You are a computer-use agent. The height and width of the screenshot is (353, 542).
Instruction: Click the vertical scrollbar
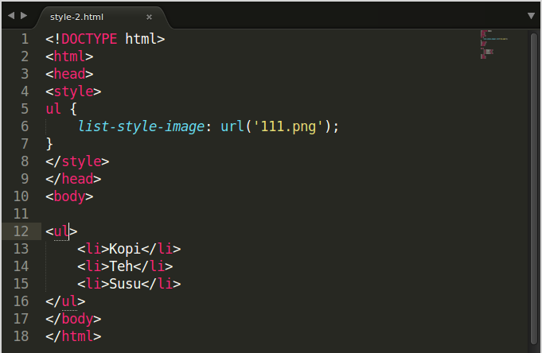[x=534, y=188]
